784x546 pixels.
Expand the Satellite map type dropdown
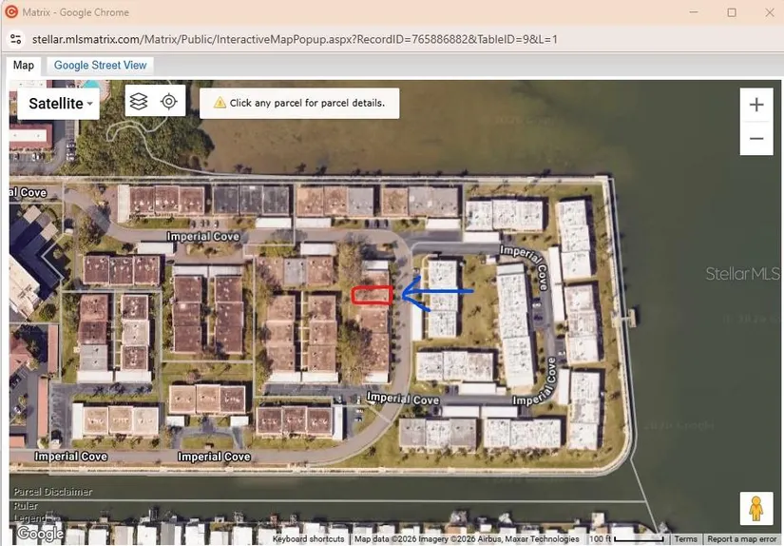(x=61, y=104)
